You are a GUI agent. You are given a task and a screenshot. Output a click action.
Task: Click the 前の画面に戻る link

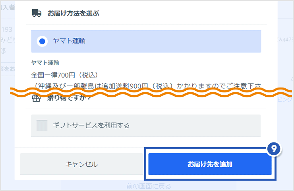coord(149,186)
